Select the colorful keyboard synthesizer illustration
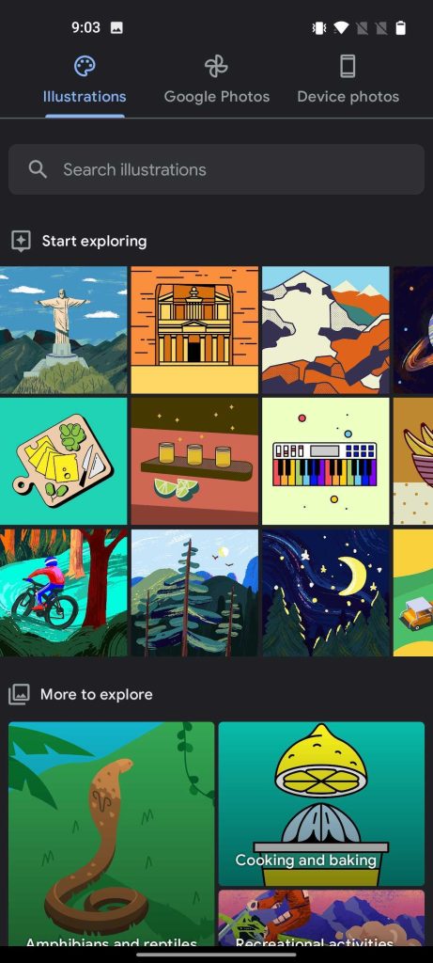The width and height of the screenshot is (433, 963). (326, 461)
